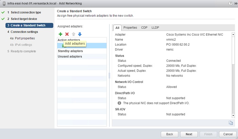
Task: Select step 4b IPv4 settings
Action: pyautogui.click(x=21, y=45)
